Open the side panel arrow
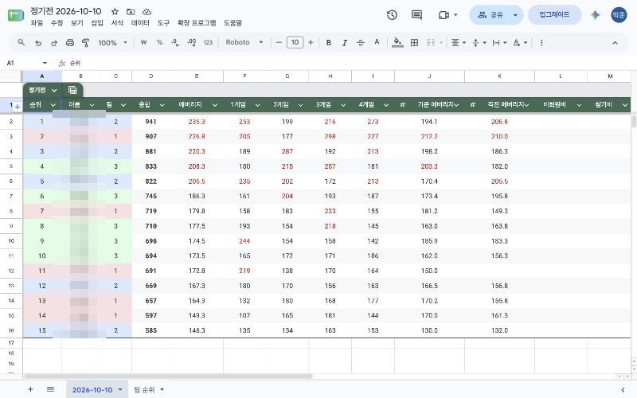 coord(623,389)
